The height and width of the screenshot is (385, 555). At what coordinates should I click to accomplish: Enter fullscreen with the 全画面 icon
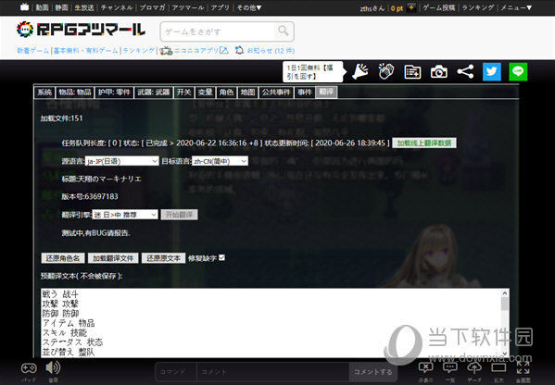pyautogui.click(x=523, y=368)
